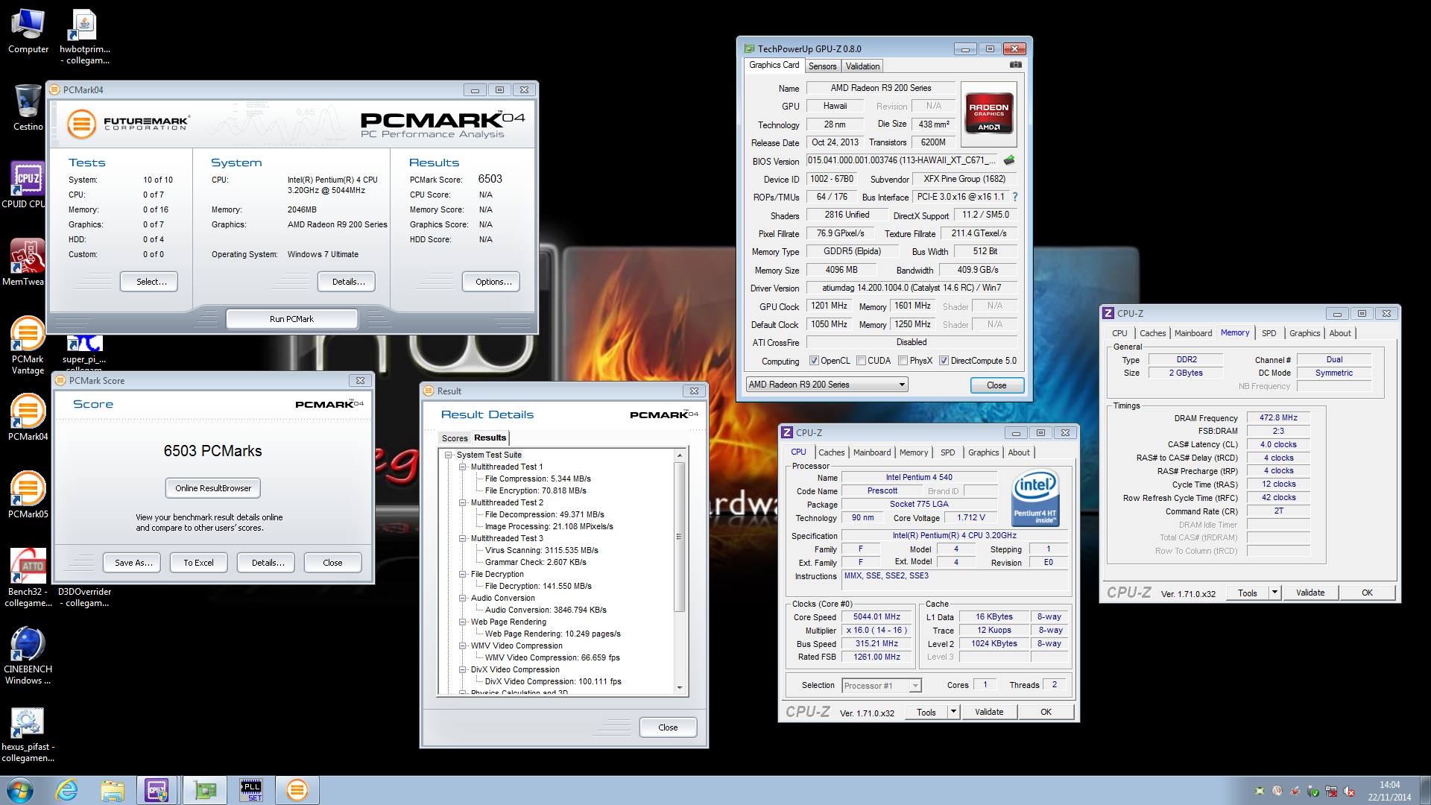Click scroll up arrow in Result Details
1431x805 pixels.
pos(679,455)
